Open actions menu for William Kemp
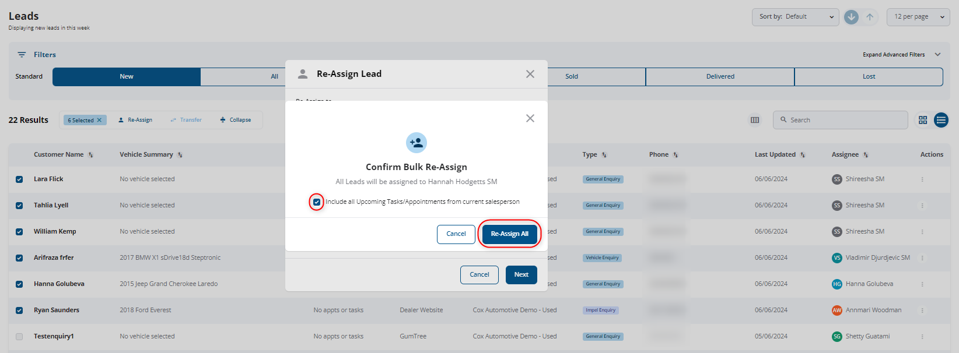959x353 pixels. click(922, 232)
